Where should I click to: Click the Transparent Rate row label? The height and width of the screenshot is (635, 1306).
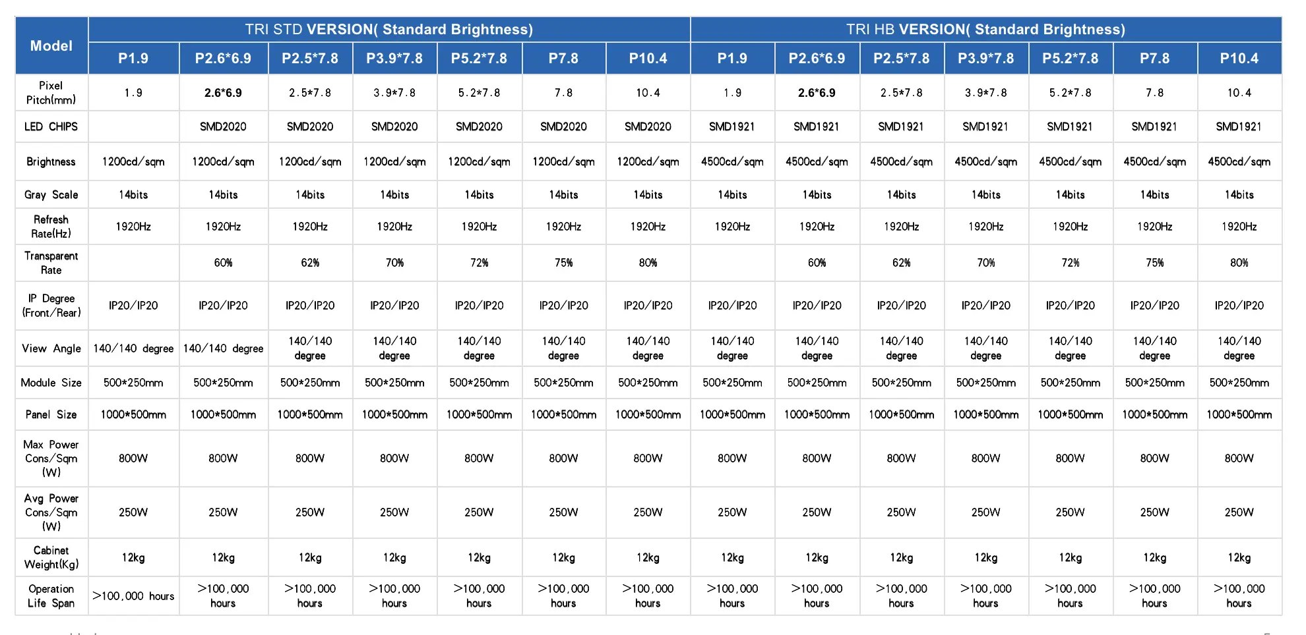tap(51, 263)
